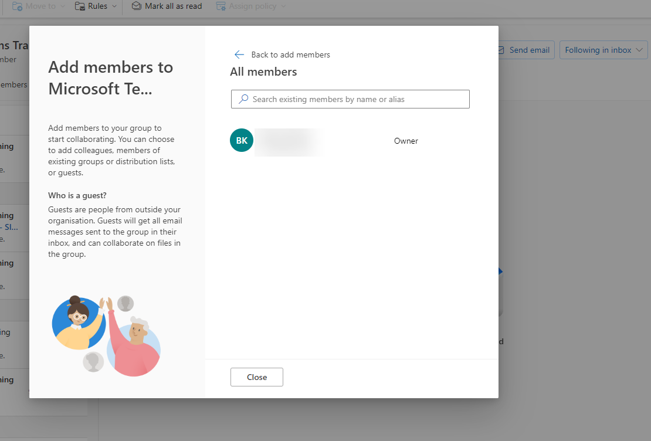Click the Mark all as read envelope icon
651x441 pixels.
(137, 6)
